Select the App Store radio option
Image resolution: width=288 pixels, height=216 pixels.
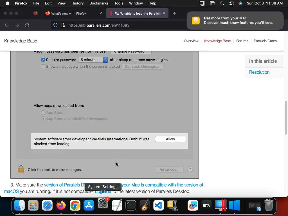coord(43,112)
